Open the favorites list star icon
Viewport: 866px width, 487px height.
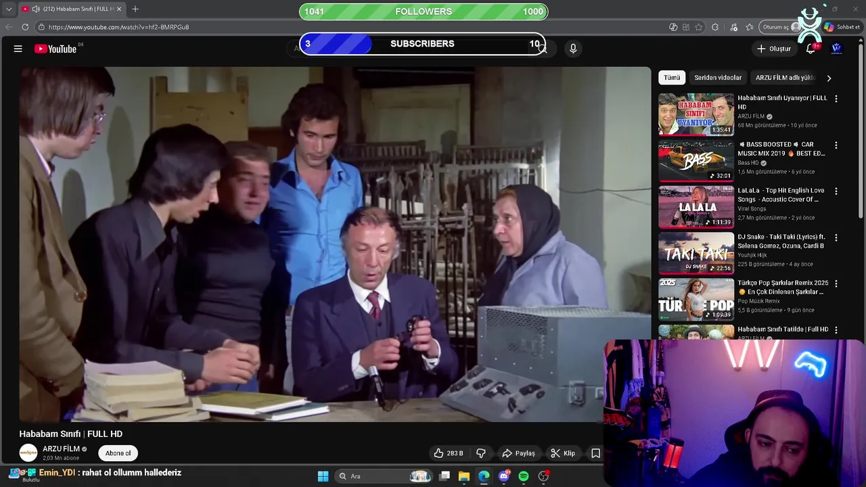750,27
